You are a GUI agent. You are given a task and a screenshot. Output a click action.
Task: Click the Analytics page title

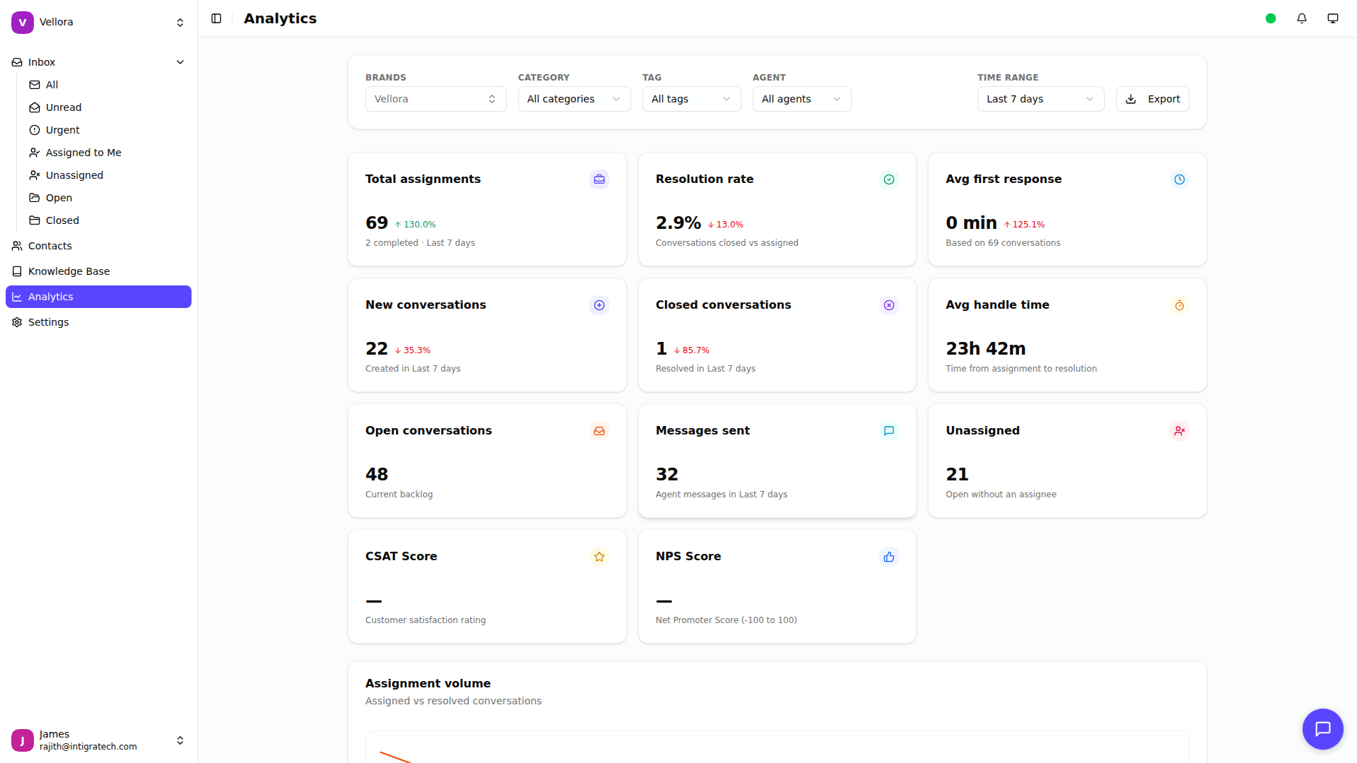pyautogui.click(x=280, y=18)
